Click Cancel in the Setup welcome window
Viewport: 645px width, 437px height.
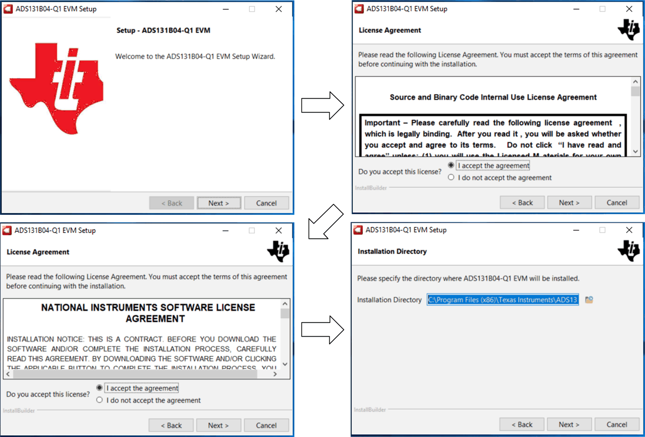tap(266, 203)
